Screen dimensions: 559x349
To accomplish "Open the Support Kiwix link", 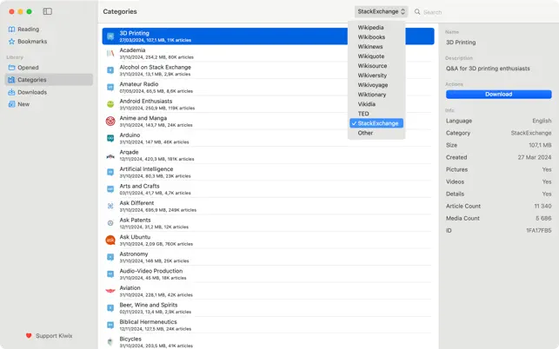I will pyautogui.click(x=49, y=336).
